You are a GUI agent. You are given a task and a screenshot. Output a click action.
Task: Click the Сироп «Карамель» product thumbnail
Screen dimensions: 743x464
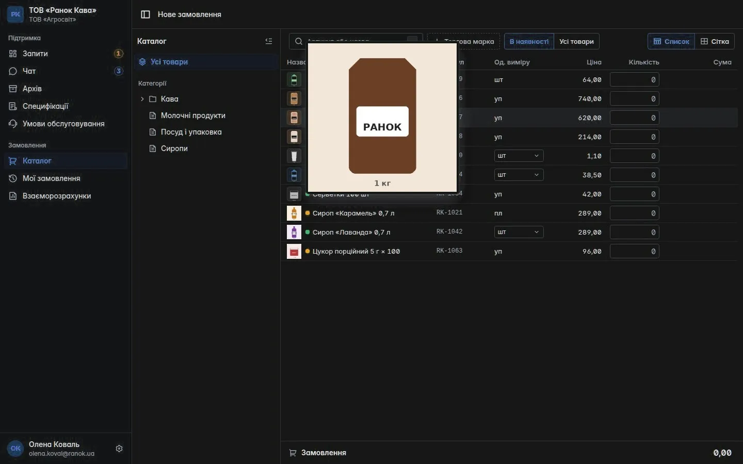pyautogui.click(x=294, y=213)
